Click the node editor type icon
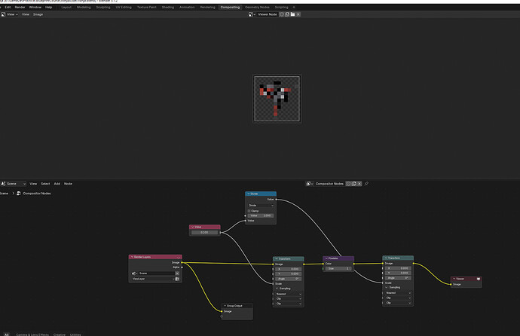This screenshot has width=520, height=336. coord(3,184)
